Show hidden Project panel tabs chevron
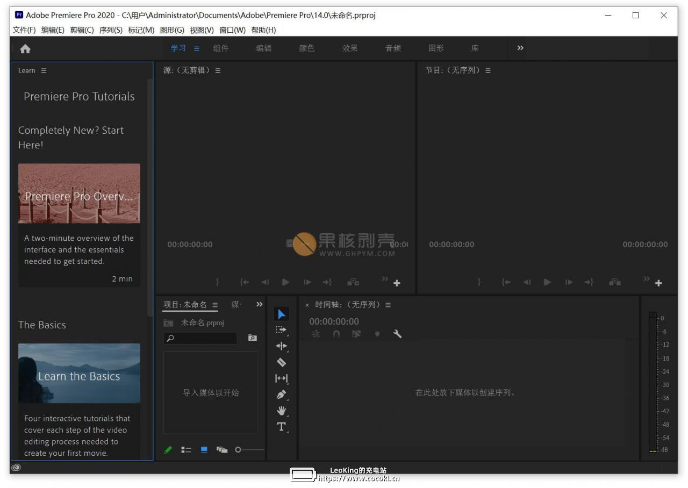 pos(260,304)
